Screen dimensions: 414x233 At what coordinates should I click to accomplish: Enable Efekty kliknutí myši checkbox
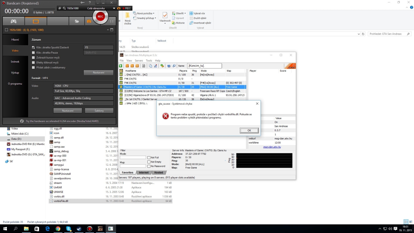33,62
